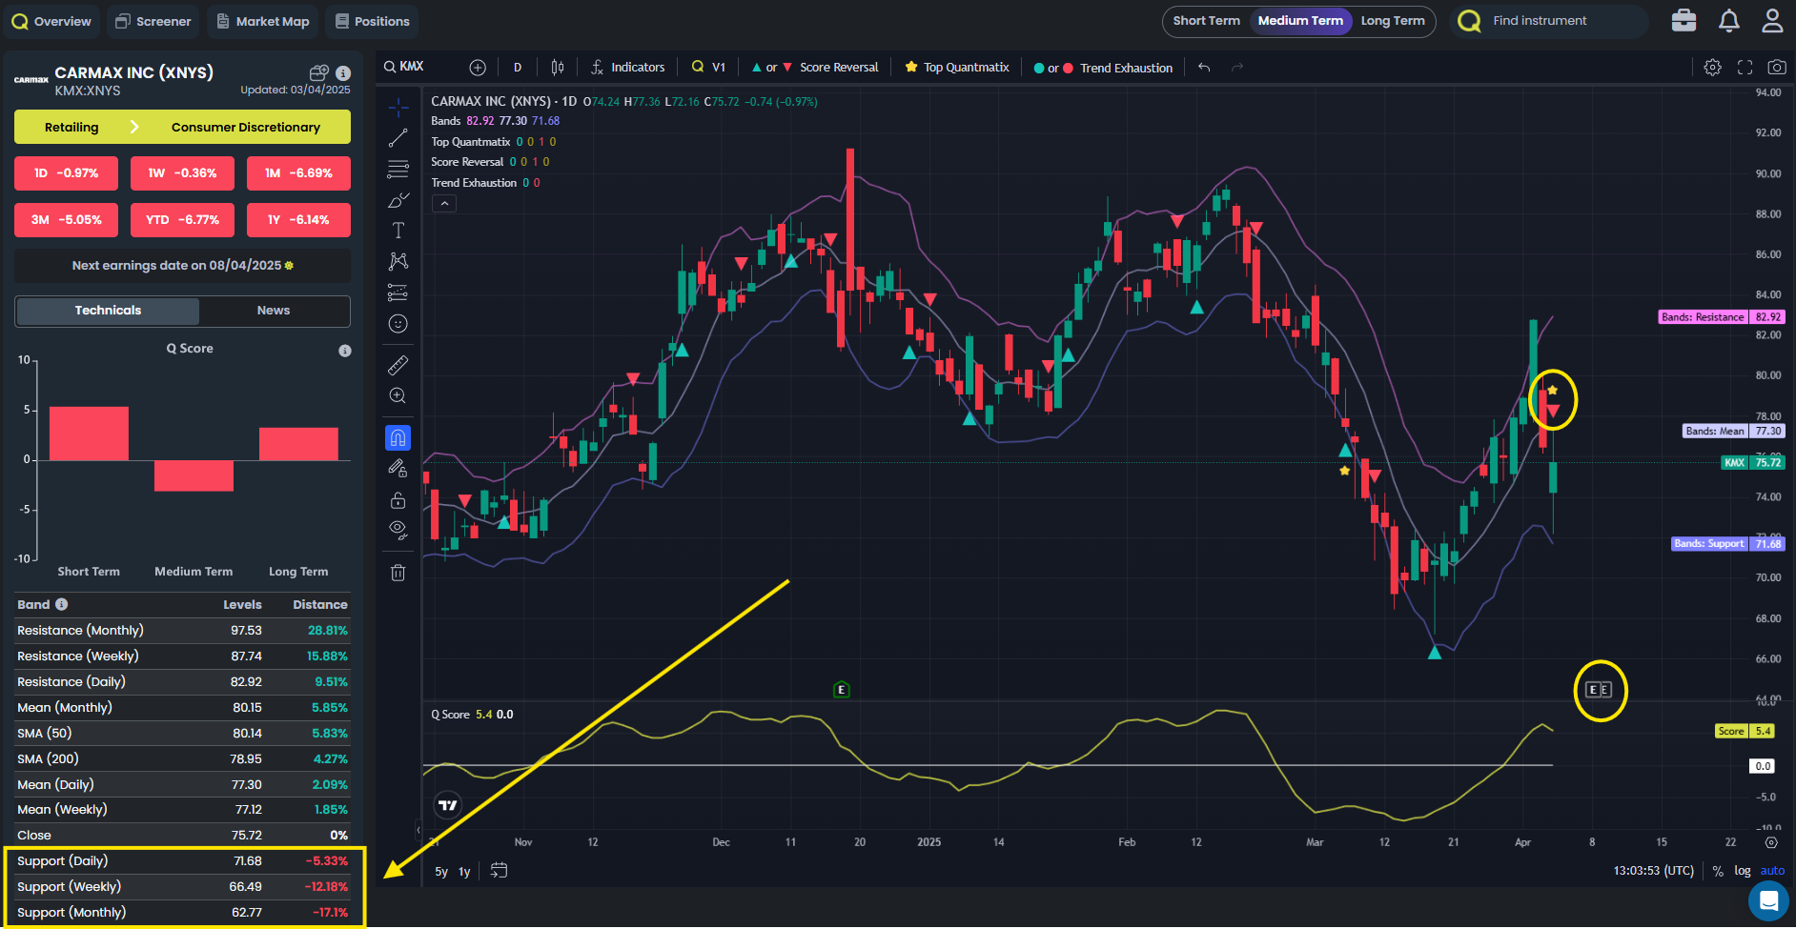
Task: Collapse the left panel arrow
Action: pyautogui.click(x=418, y=830)
